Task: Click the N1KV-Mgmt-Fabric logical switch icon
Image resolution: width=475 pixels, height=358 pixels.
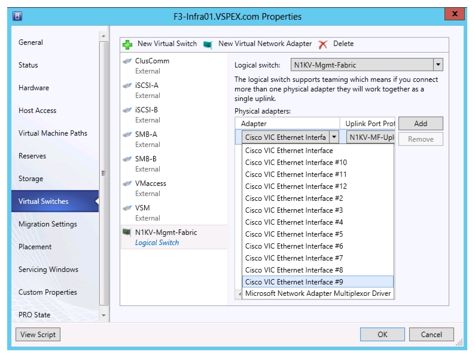Action: 127,232
